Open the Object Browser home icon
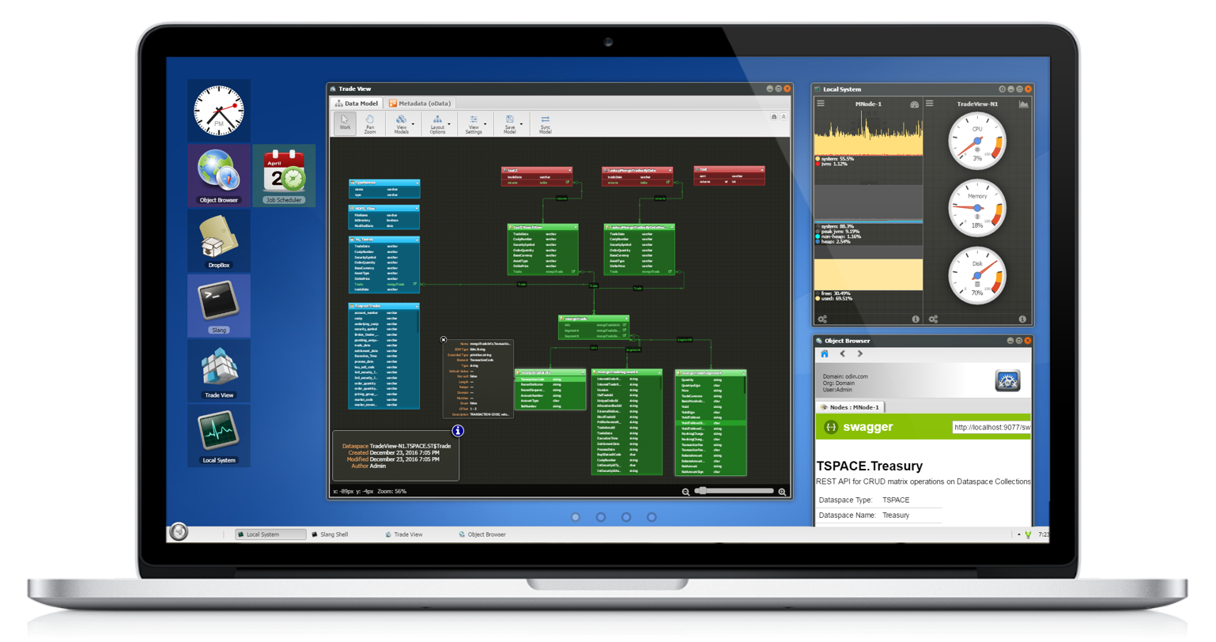The width and height of the screenshot is (1216, 642). tap(825, 354)
